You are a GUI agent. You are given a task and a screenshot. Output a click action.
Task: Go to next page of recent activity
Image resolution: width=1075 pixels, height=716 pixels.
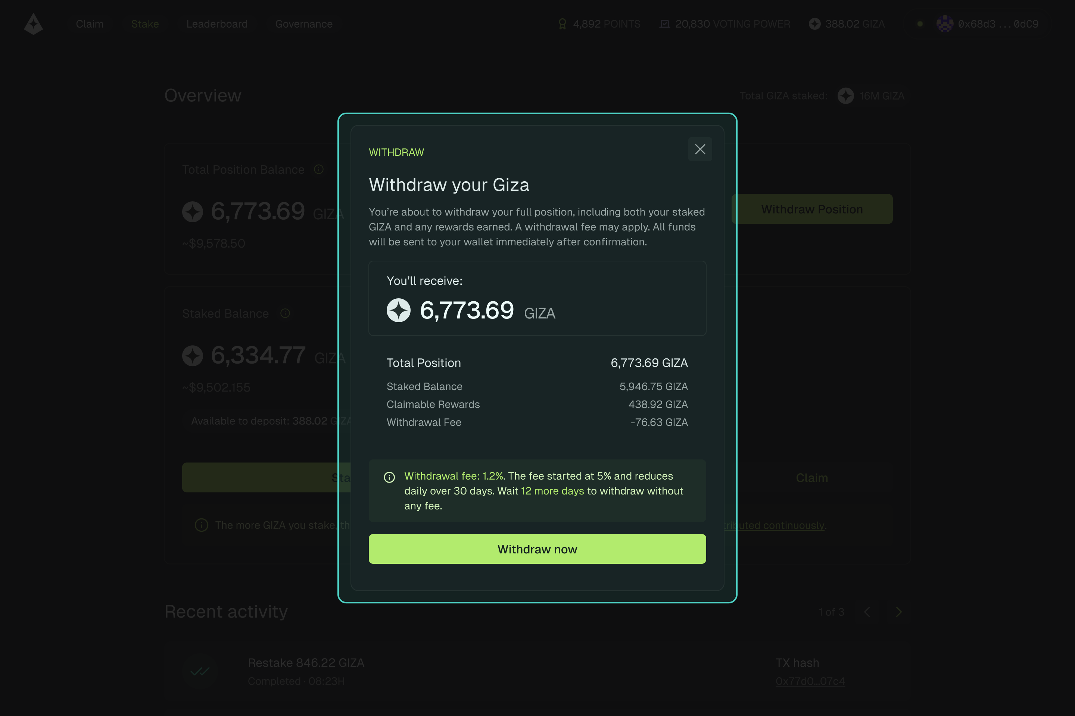click(898, 612)
